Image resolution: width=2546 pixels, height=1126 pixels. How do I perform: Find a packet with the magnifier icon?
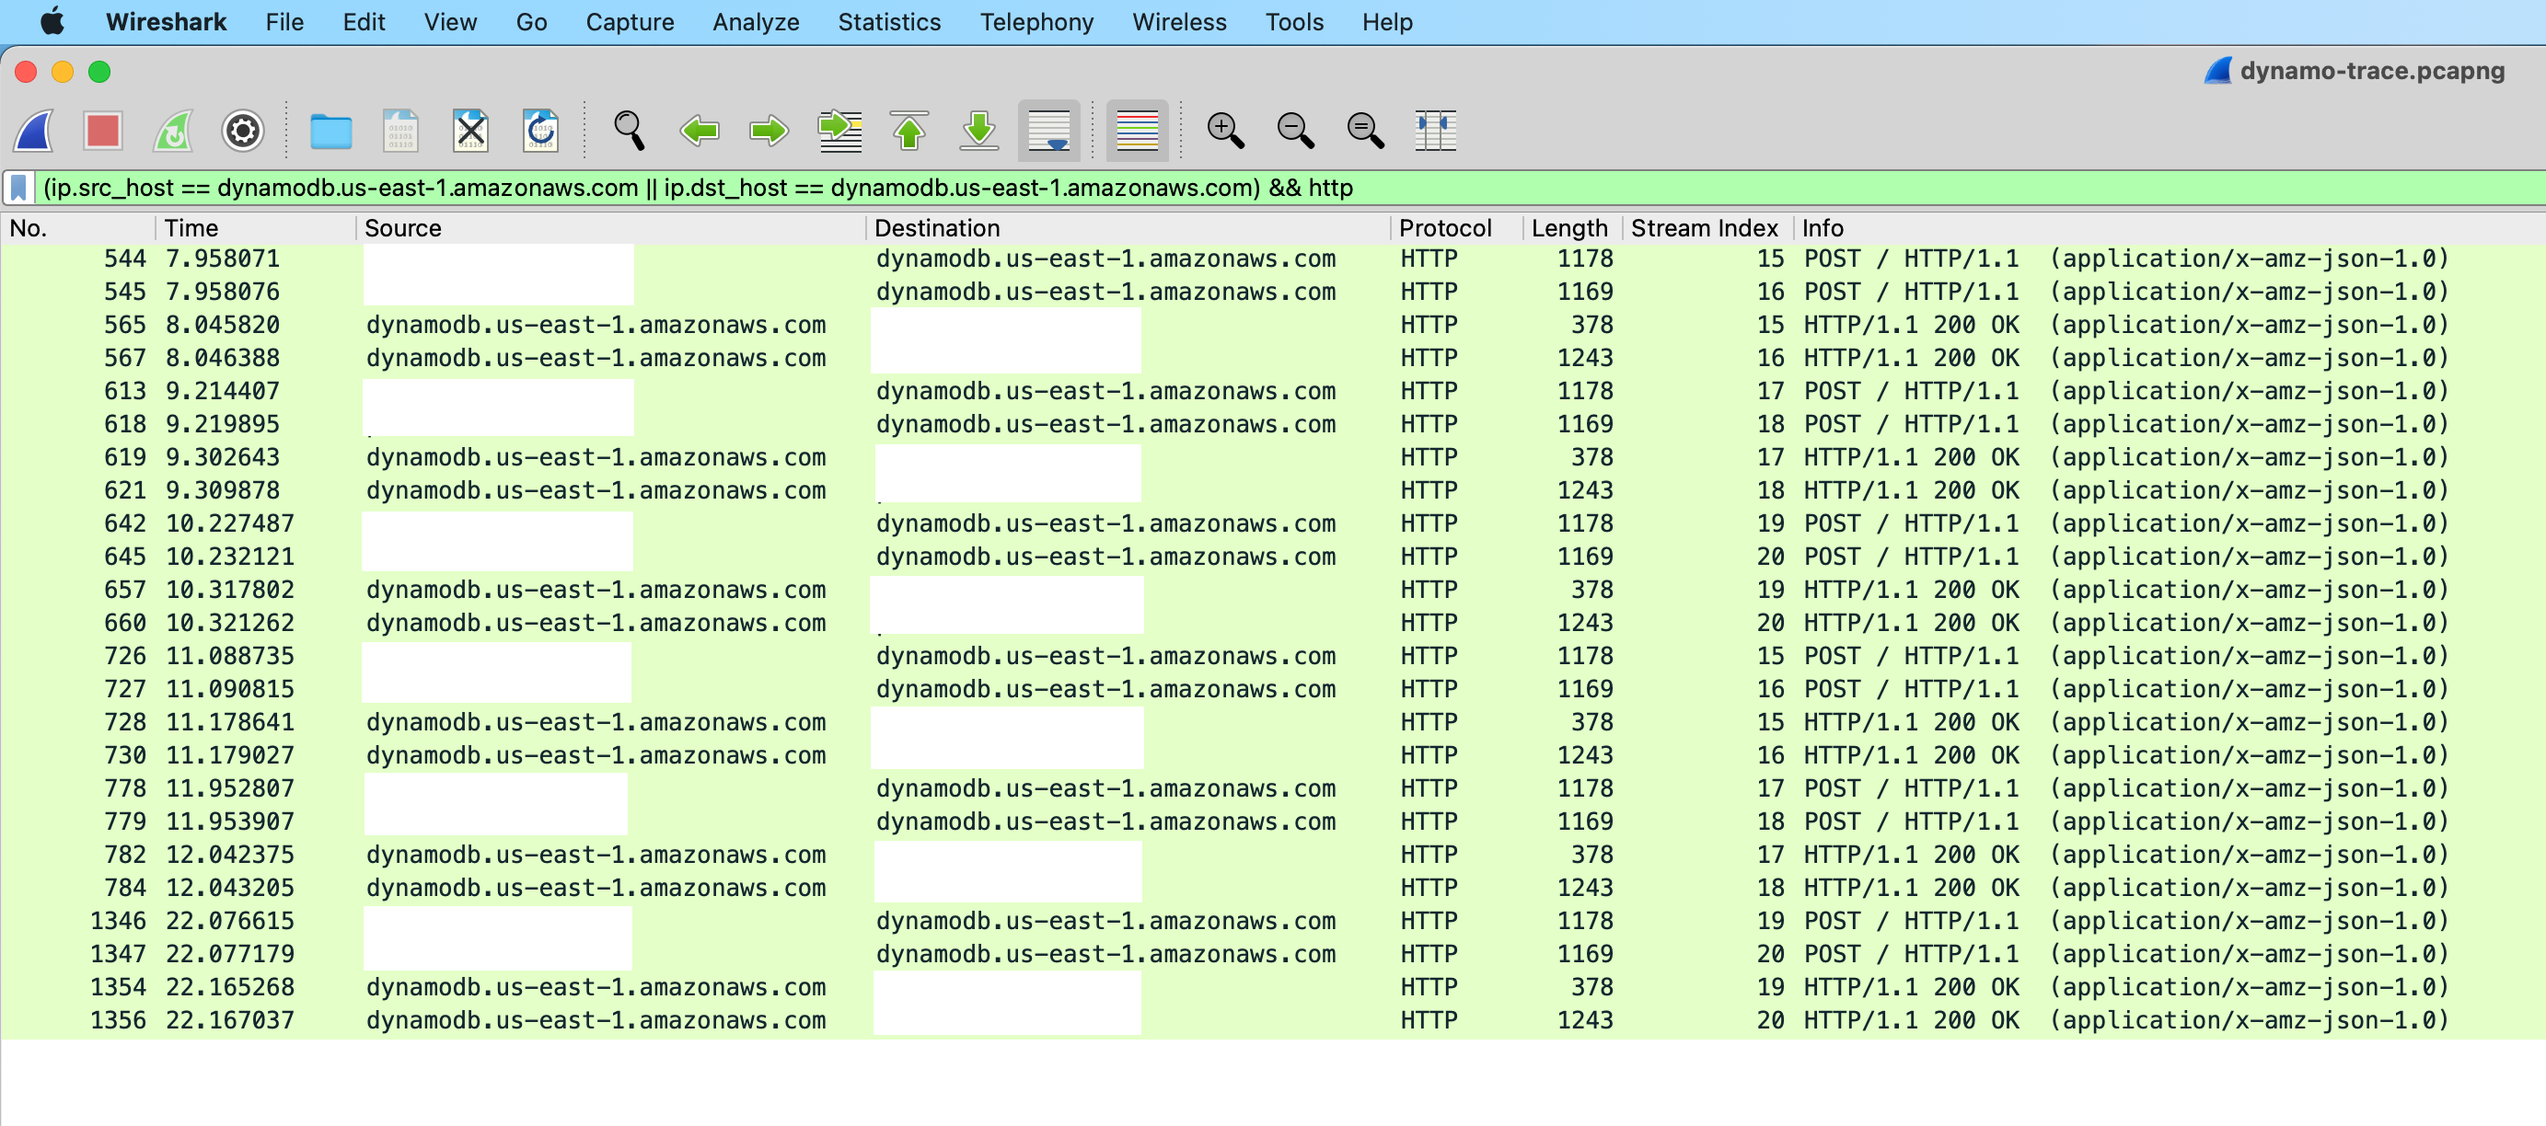tap(630, 131)
